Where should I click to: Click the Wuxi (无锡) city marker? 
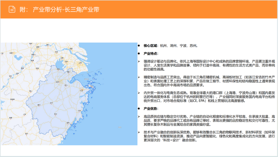(62, 58)
